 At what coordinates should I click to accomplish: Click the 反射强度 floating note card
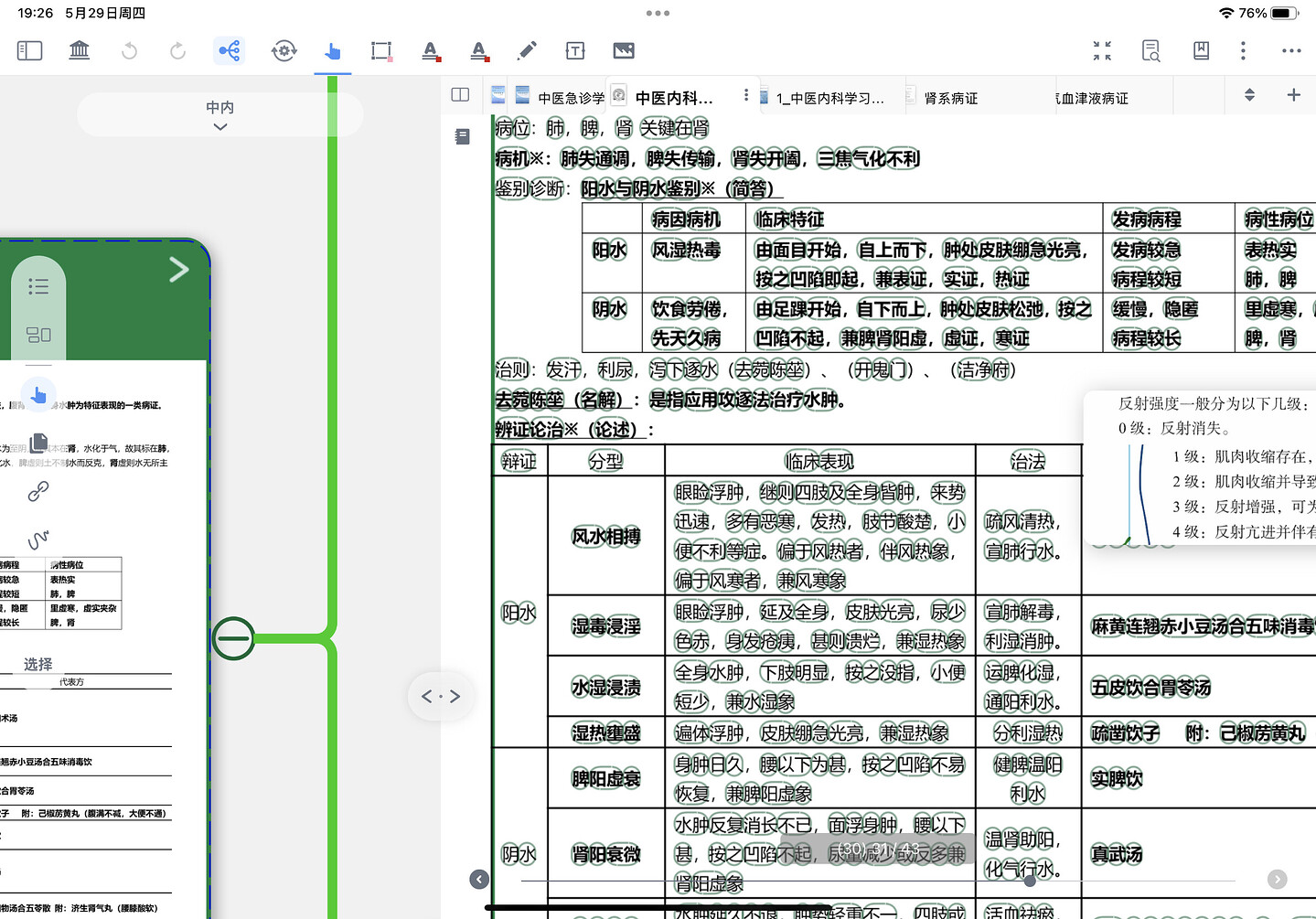click(1200, 468)
